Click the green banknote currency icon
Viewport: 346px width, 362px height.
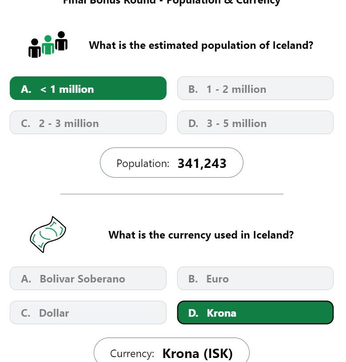[x=48, y=235]
